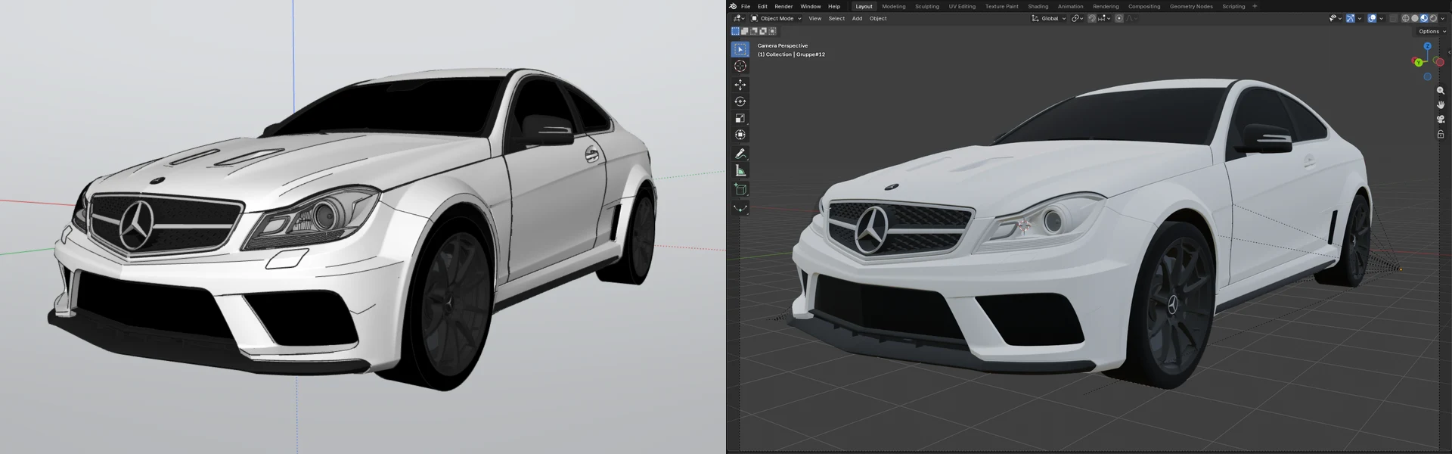Open the Object Mode dropdown
This screenshot has height=454, width=1452.
[776, 18]
